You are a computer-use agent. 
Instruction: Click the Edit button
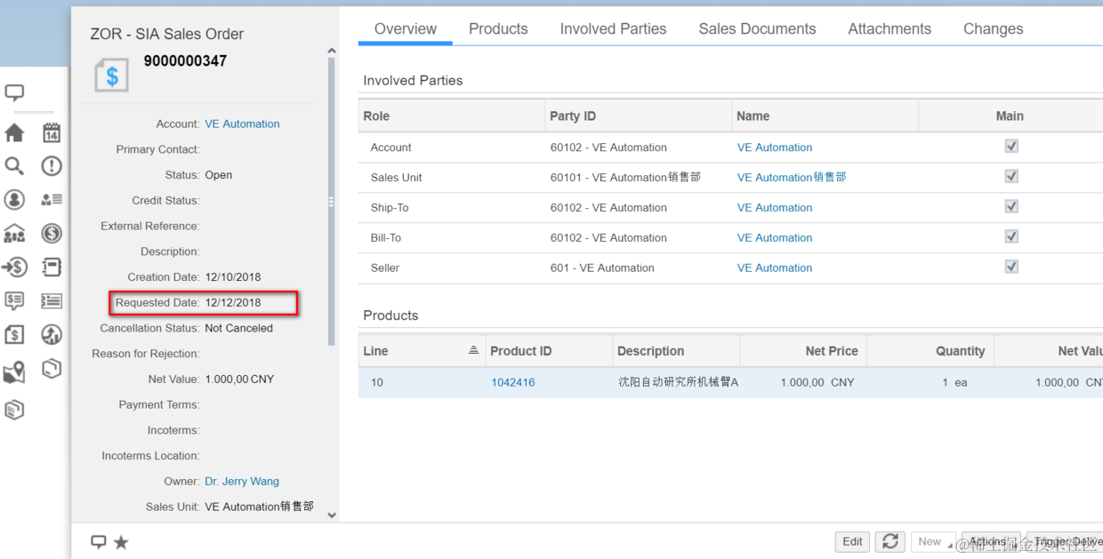[852, 541]
